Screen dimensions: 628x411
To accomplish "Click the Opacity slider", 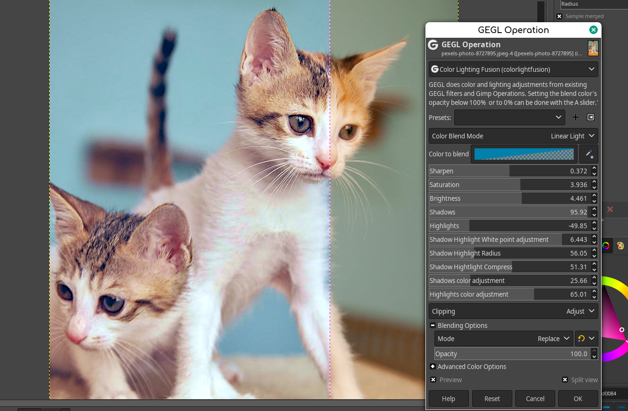I will [x=512, y=354].
